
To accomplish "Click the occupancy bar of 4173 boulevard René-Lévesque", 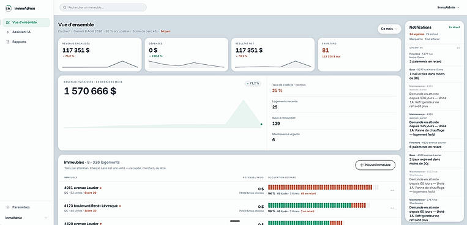I will point(319,205).
